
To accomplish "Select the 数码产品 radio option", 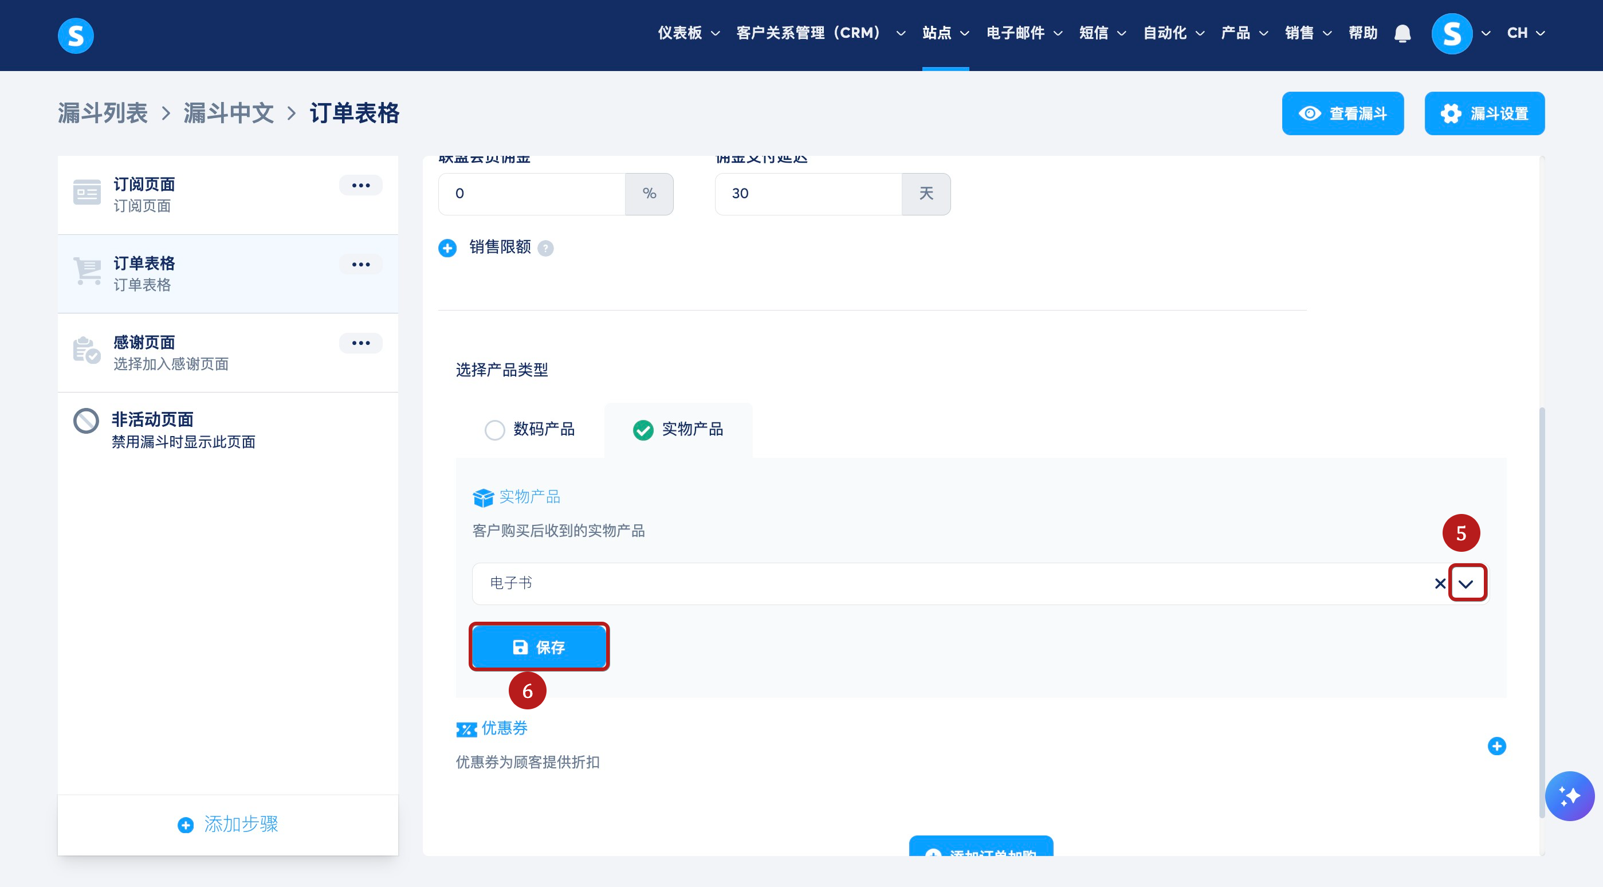I will [495, 430].
